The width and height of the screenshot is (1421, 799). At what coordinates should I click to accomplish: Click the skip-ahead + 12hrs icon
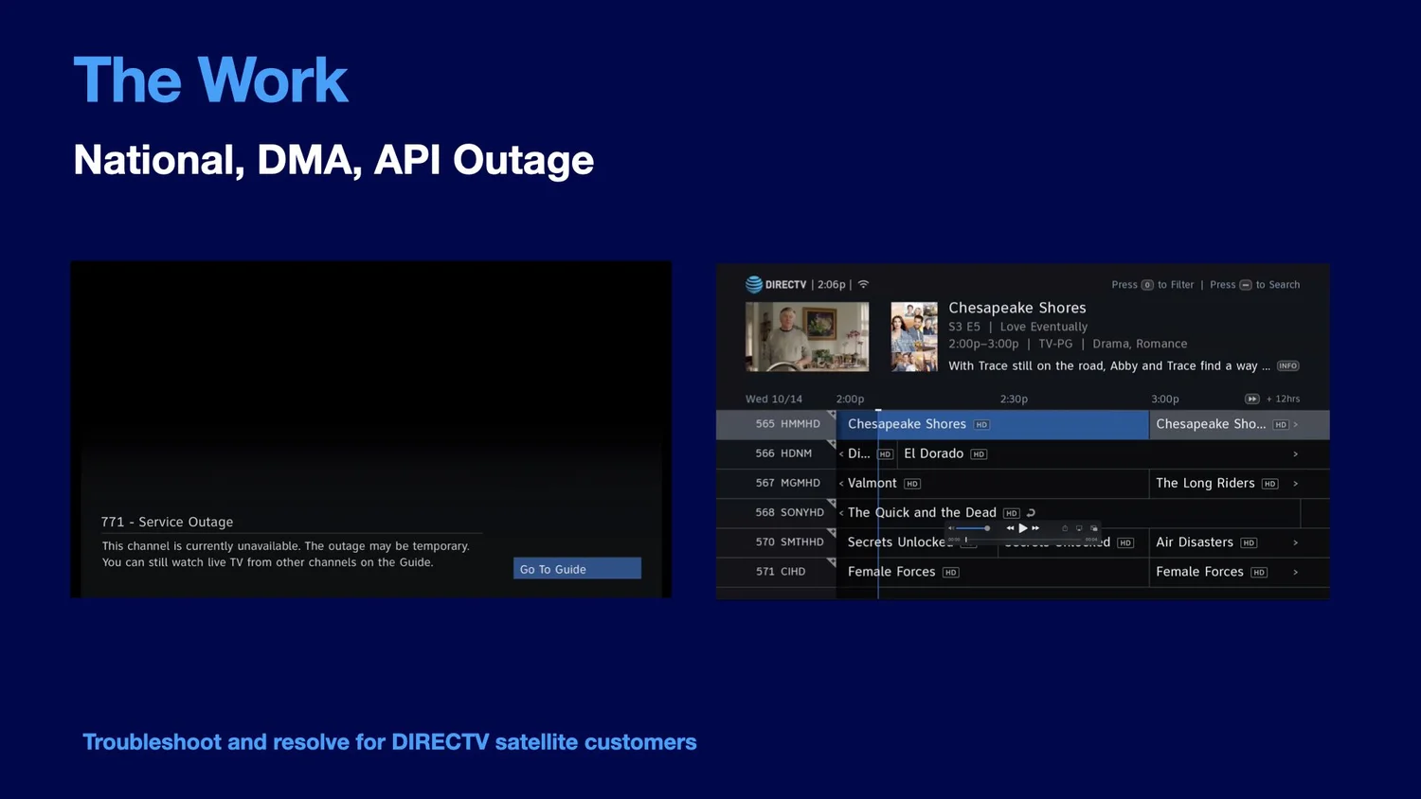tap(1251, 399)
